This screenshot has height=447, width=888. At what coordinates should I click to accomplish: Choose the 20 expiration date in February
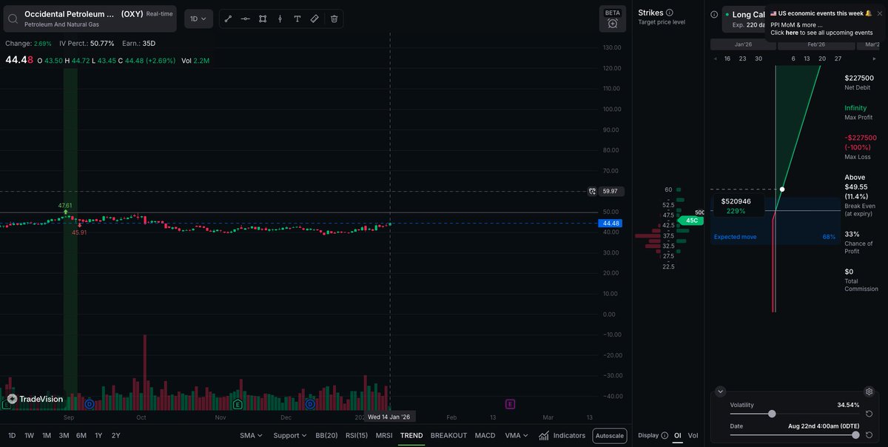click(822, 58)
